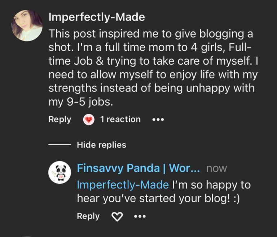Click the ":)" smiley ending the reply
Viewport: 277px width, 237px height.
[x=235, y=198]
